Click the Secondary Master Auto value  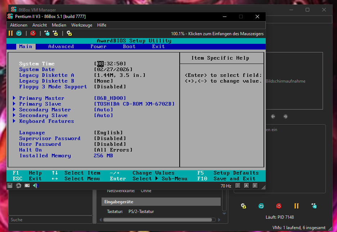[103, 110]
